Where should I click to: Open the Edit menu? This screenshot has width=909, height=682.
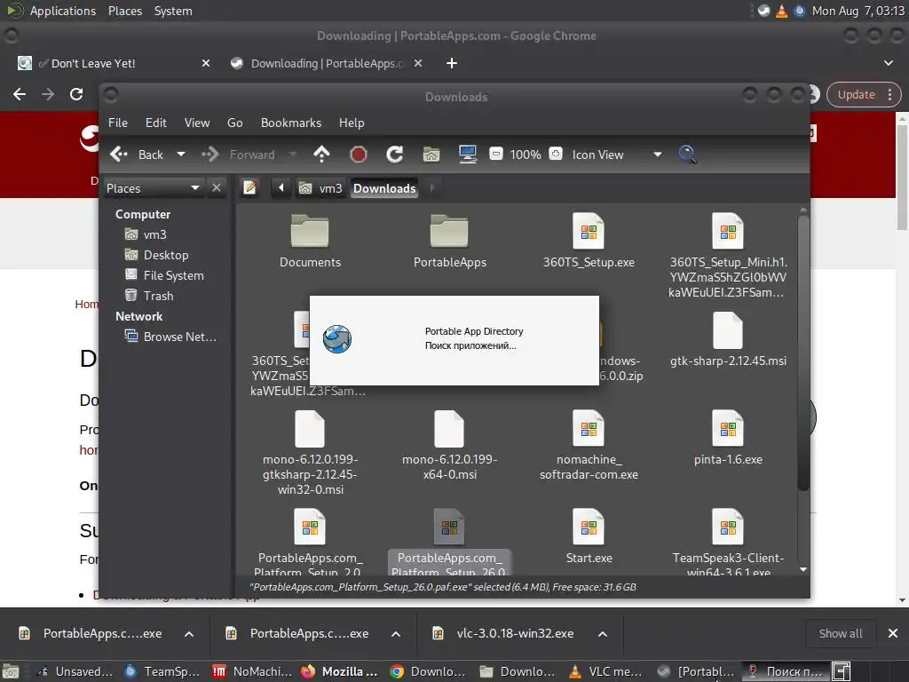coord(156,123)
